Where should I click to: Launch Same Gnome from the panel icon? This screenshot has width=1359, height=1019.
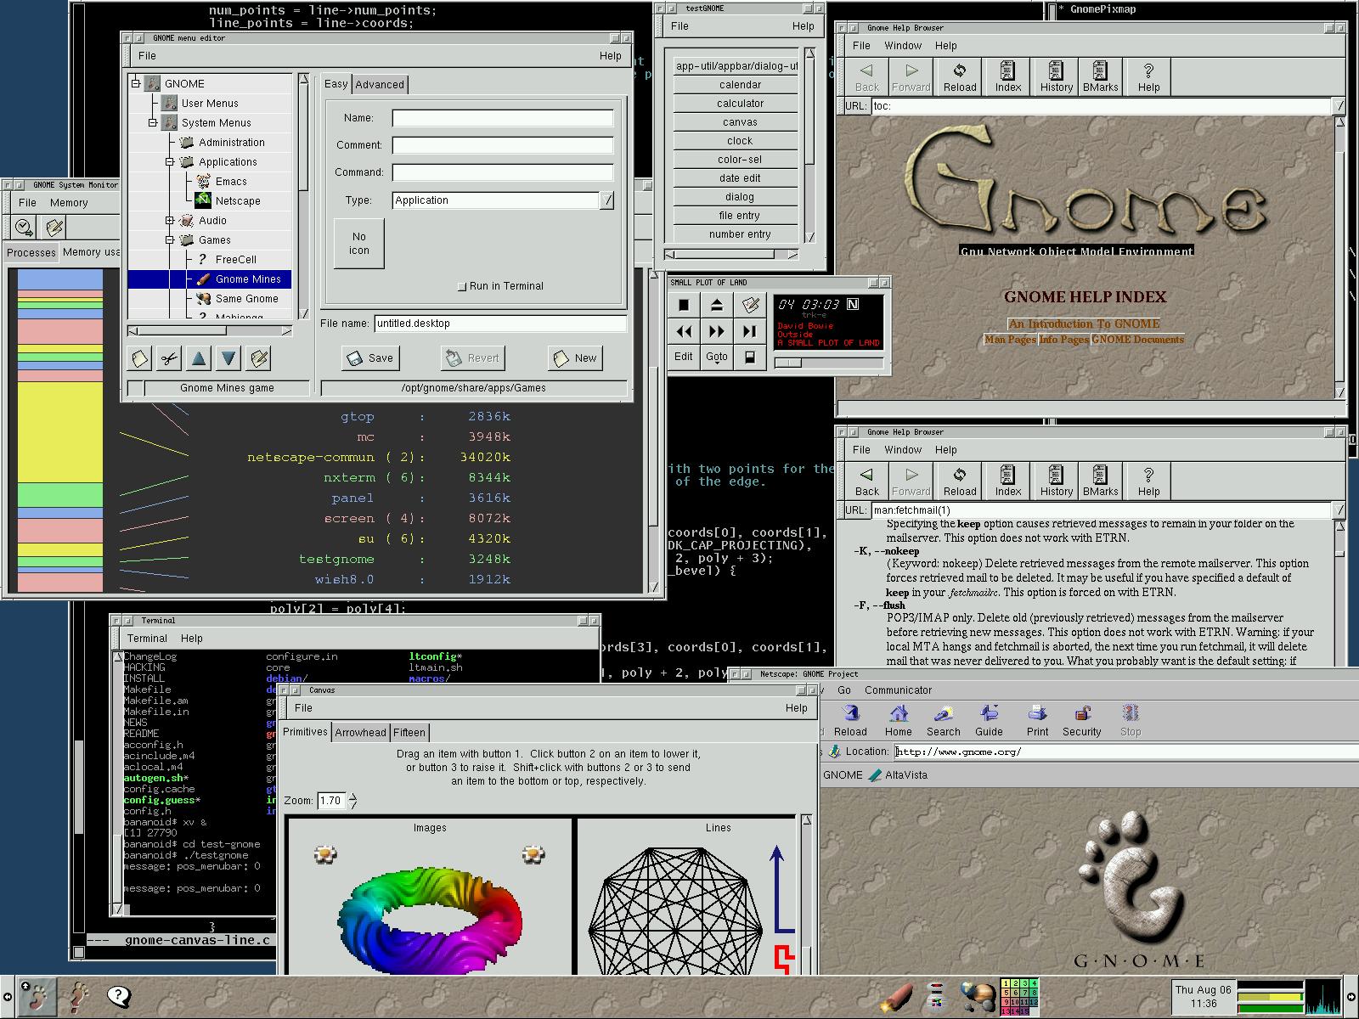(978, 997)
